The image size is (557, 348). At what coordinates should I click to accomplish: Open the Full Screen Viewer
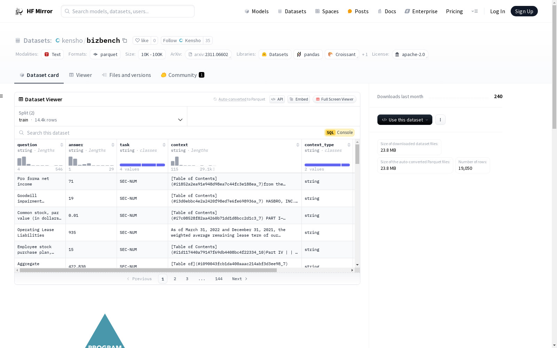pyautogui.click(x=335, y=99)
